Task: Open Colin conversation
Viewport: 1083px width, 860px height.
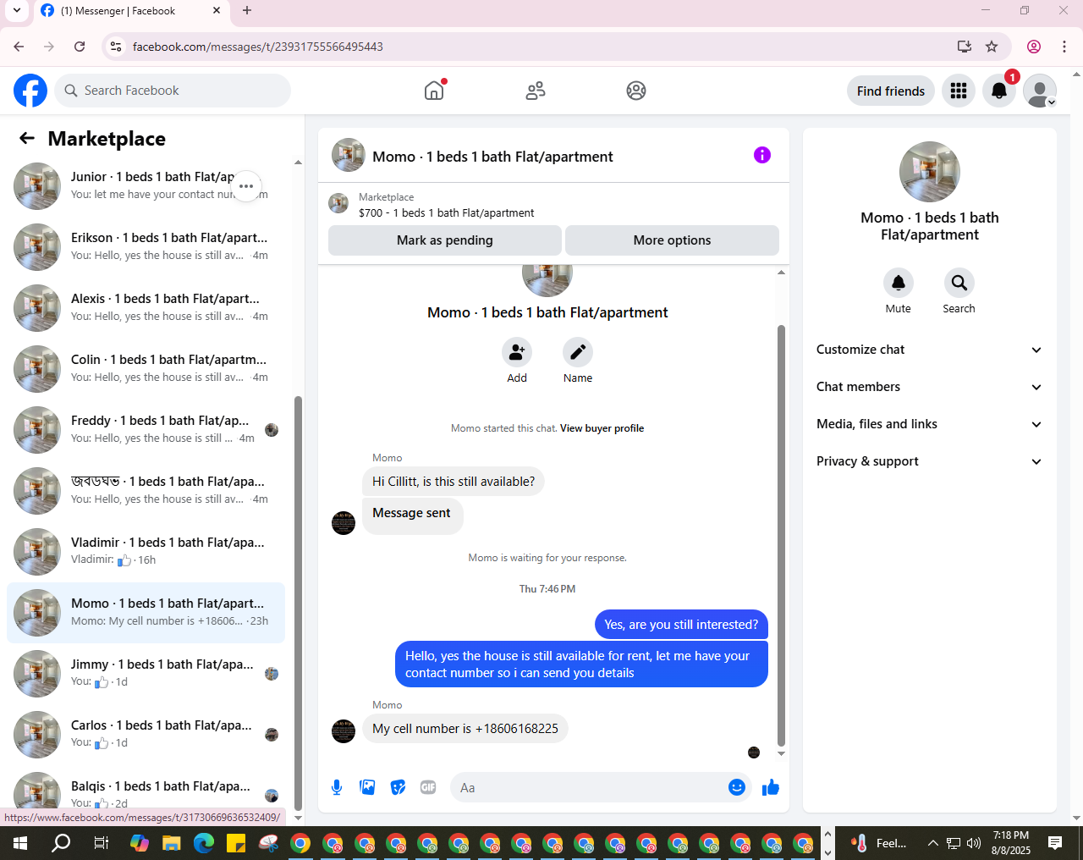Action: (x=146, y=368)
